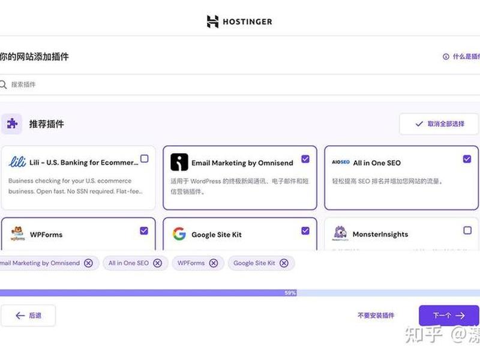
Task: Click 不要安装插件 skip link
Action: click(x=376, y=316)
